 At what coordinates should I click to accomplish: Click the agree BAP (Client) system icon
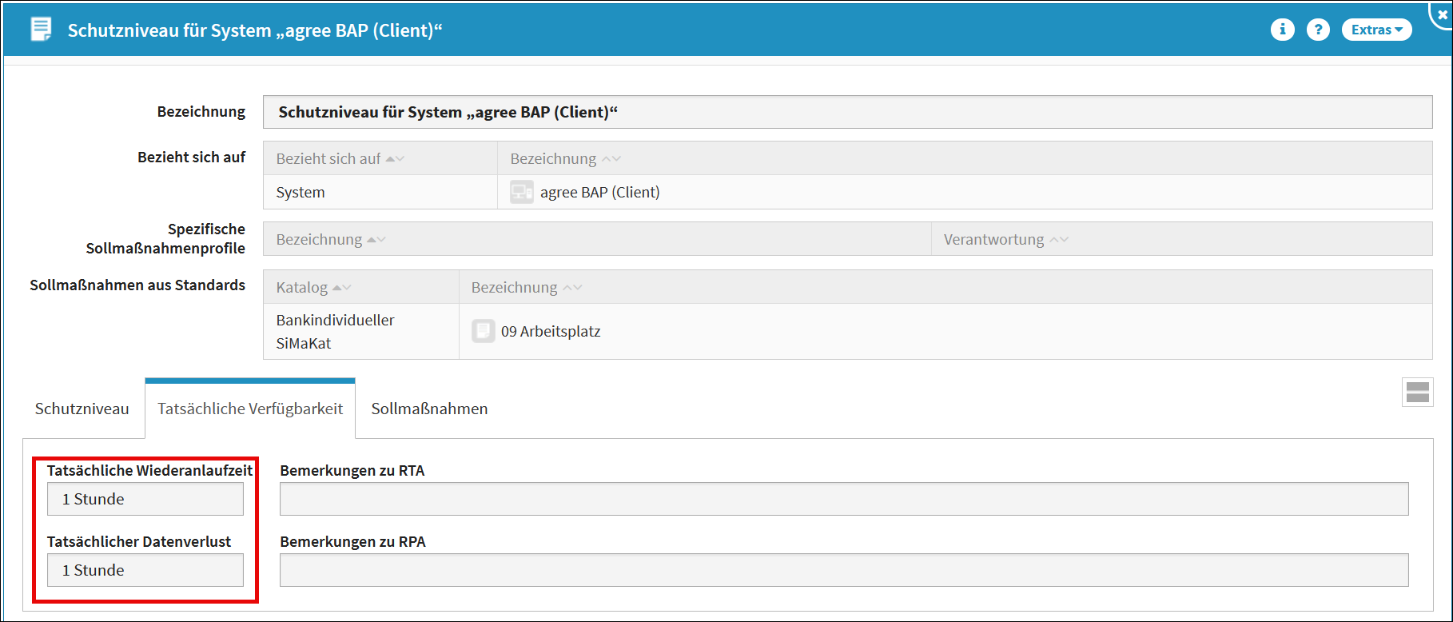[x=522, y=192]
